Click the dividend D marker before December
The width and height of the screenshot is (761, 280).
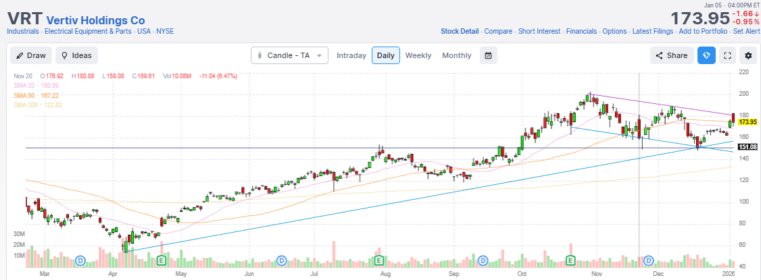(648, 261)
